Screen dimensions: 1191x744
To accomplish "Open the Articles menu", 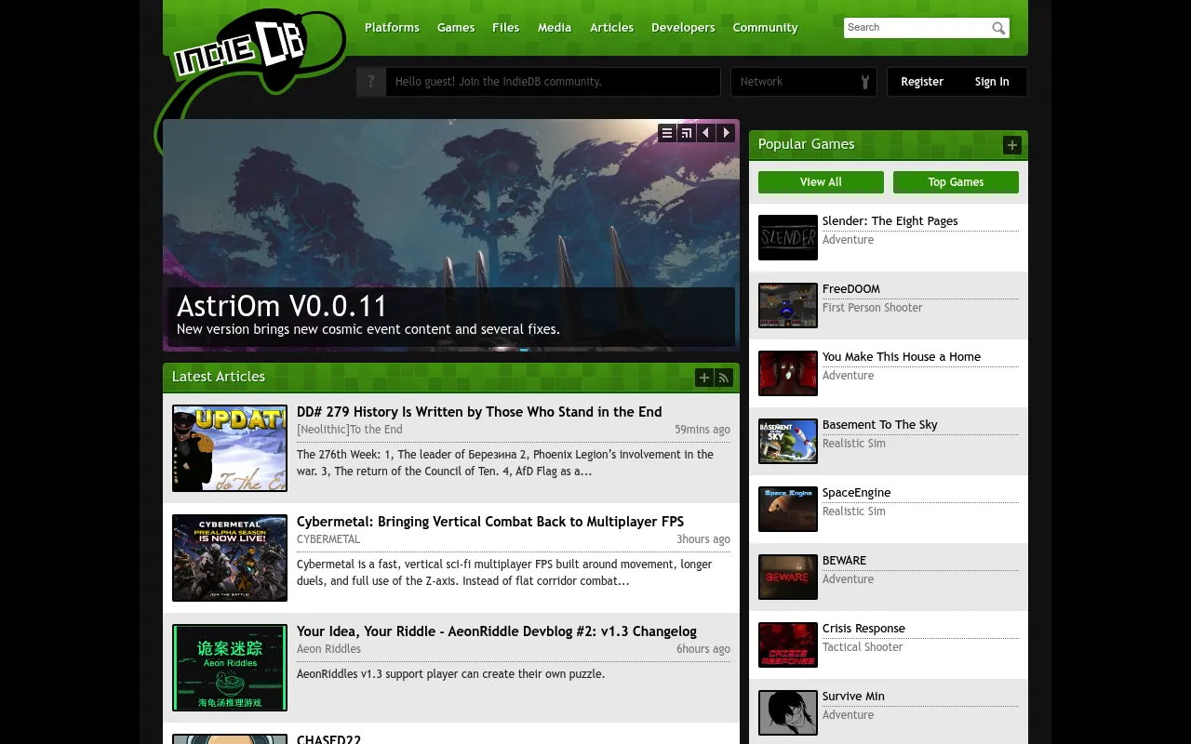I will [x=611, y=28].
